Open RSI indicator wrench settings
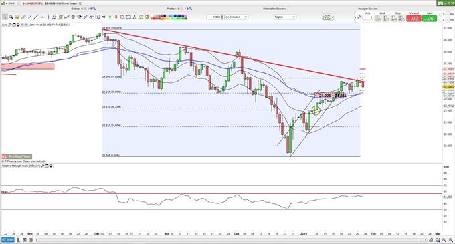The width and height of the screenshot is (455, 244). point(43,166)
